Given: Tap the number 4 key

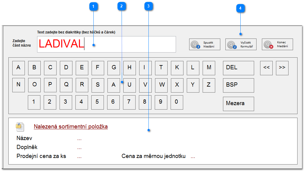Looking at the screenshot, I should point(82,102).
